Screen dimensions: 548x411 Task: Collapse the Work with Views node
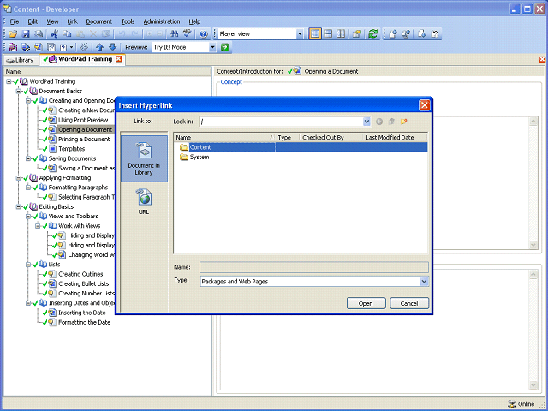(x=38, y=226)
